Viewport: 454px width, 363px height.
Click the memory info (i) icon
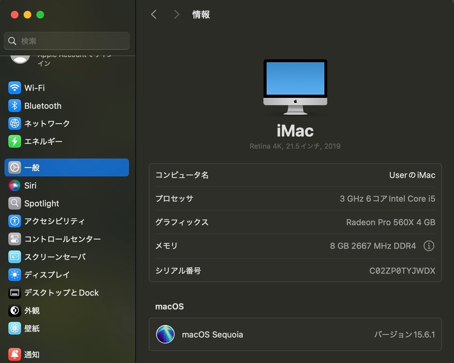pyautogui.click(x=429, y=246)
